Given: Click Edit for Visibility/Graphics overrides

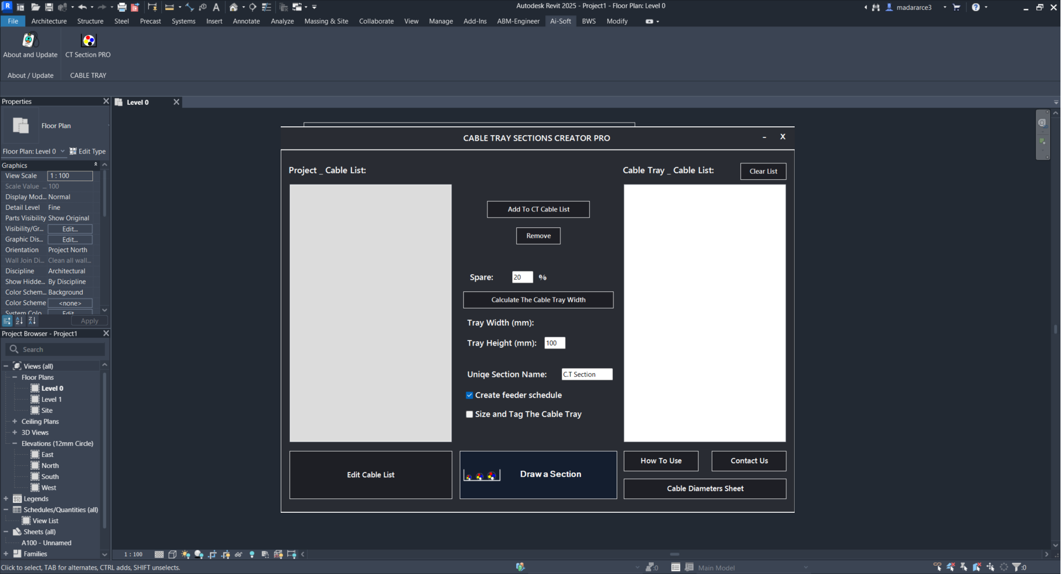Looking at the screenshot, I should point(70,229).
